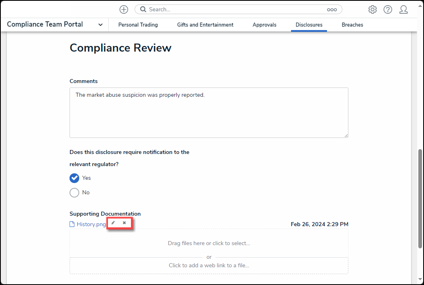The image size is (424, 285).
Task: Open the Breaches tab
Action: click(x=352, y=25)
